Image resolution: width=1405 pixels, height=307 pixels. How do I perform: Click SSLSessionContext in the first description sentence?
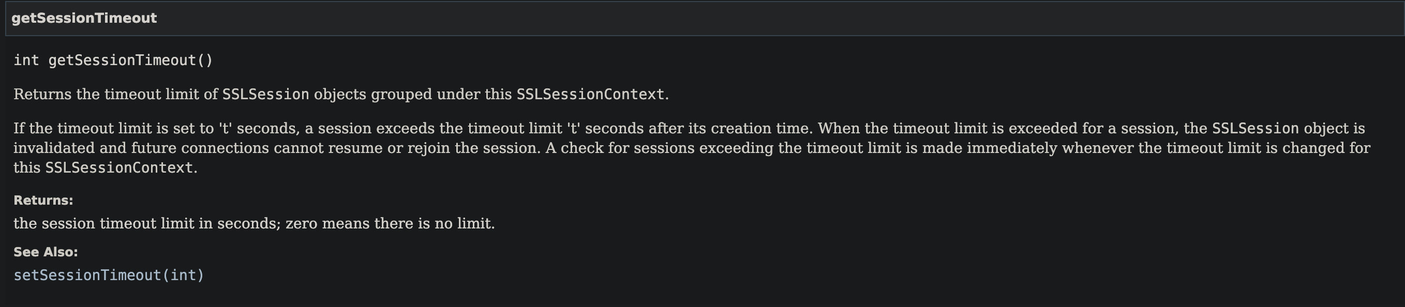[590, 95]
